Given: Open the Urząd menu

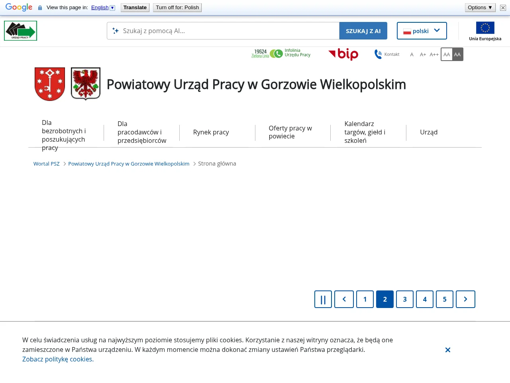Looking at the screenshot, I should 429,132.
